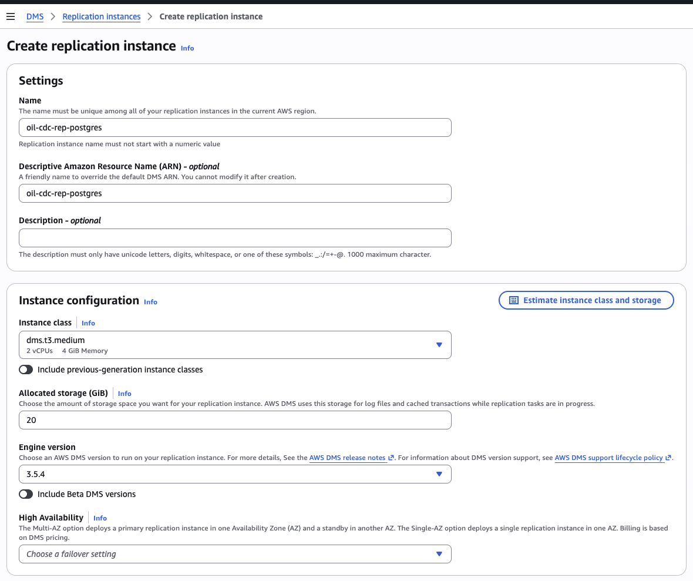Click the Engine version label
Screen dimensions: 693x581
[x=48, y=447]
